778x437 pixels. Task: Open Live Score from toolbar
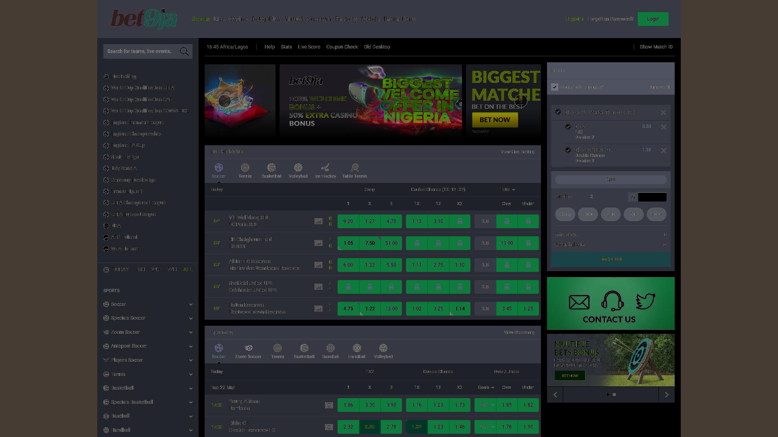[x=309, y=47]
